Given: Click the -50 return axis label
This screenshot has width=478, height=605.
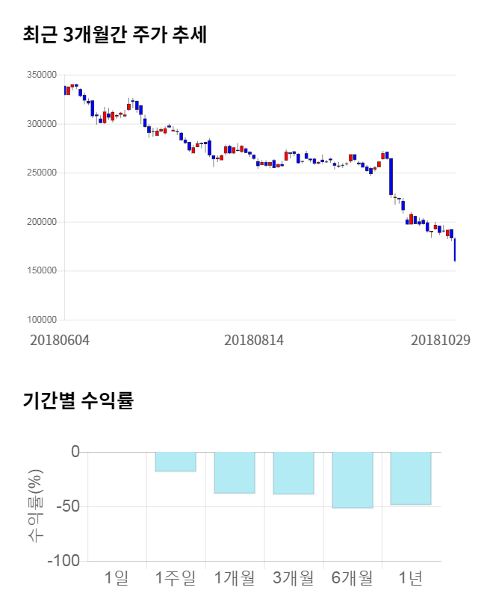Looking at the screenshot, I should 65,506.
